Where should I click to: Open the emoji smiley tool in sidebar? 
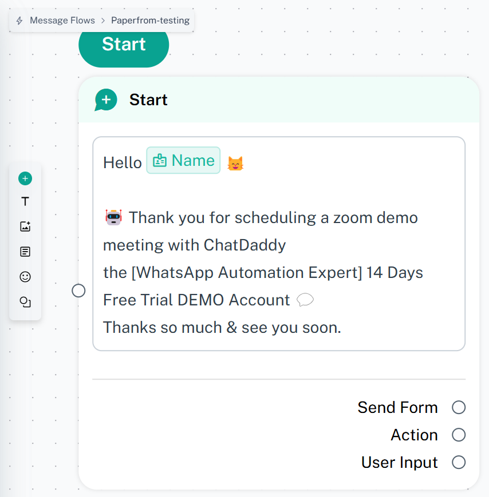[x=25, y=277]
